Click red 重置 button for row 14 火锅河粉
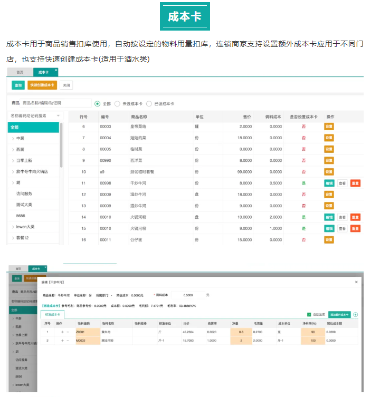380x397 pixels. (x=355, y=217)
